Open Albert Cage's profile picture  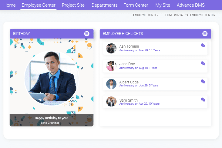click(111, 84)
